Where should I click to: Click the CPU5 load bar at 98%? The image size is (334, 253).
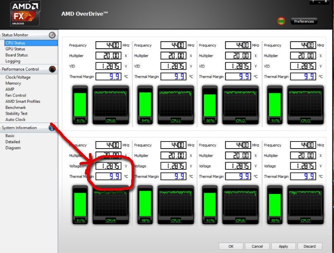pyautogui.click(x=145, y=205)
